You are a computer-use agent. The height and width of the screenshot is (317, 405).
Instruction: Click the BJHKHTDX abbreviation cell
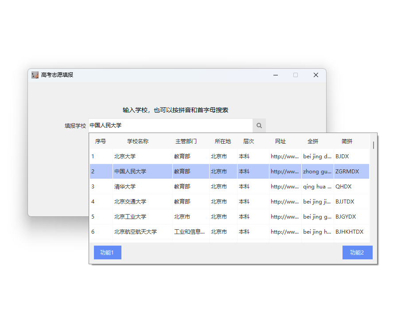click(x=351, y=232)
